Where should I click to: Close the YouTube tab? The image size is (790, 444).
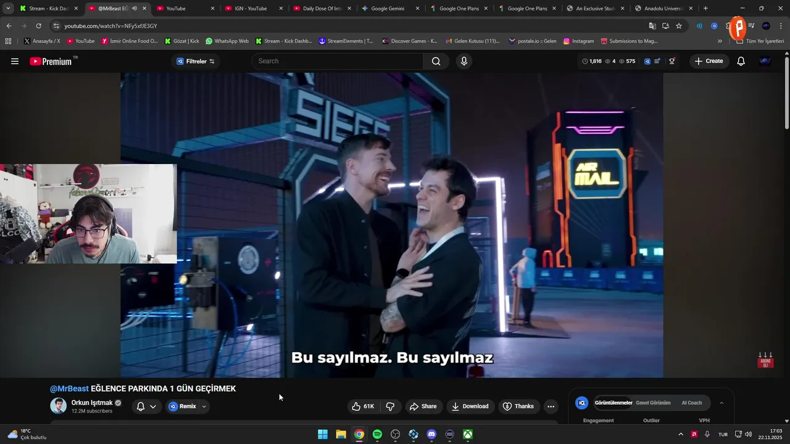pos(213,9)
